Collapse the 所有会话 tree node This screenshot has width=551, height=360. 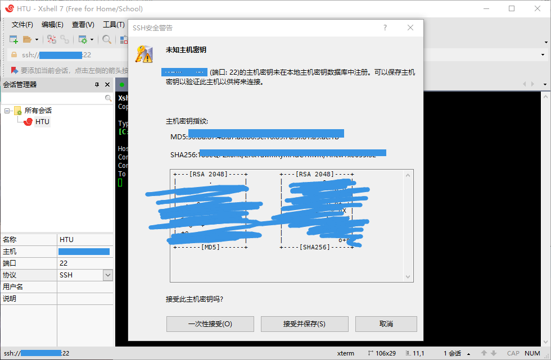click(7, 111)
